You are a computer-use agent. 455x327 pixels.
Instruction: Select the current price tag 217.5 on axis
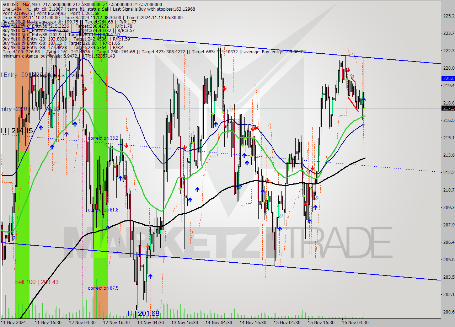[448, 108]
